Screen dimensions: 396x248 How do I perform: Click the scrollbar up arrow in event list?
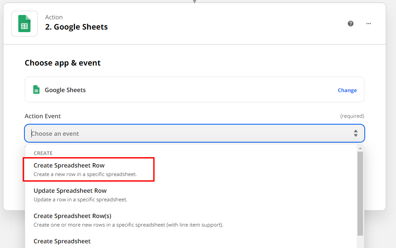(360, 148)
